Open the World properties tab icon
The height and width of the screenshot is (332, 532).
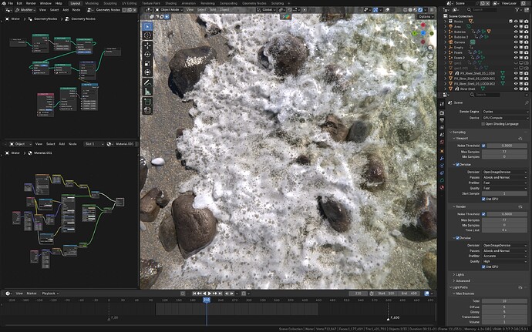442,143
